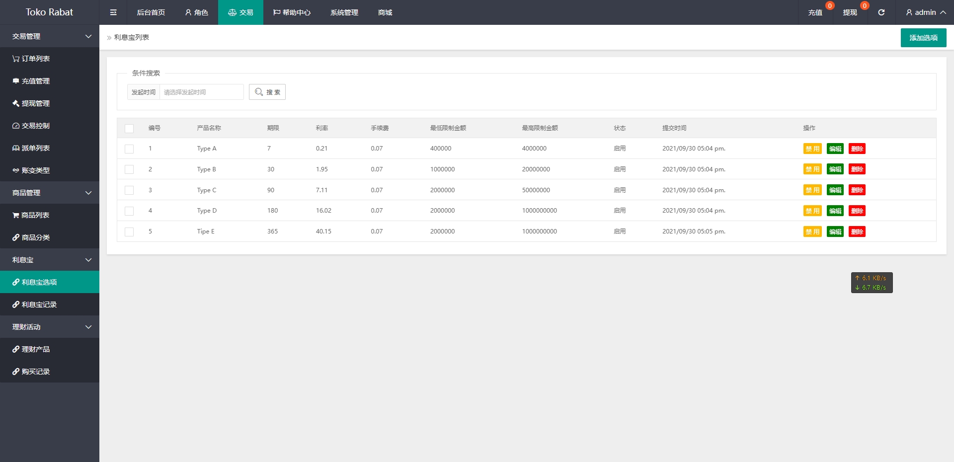This screenshot has width=954, height=462.
Task: Click the 发起时间 date input field
Action: [x=201, y=92]
